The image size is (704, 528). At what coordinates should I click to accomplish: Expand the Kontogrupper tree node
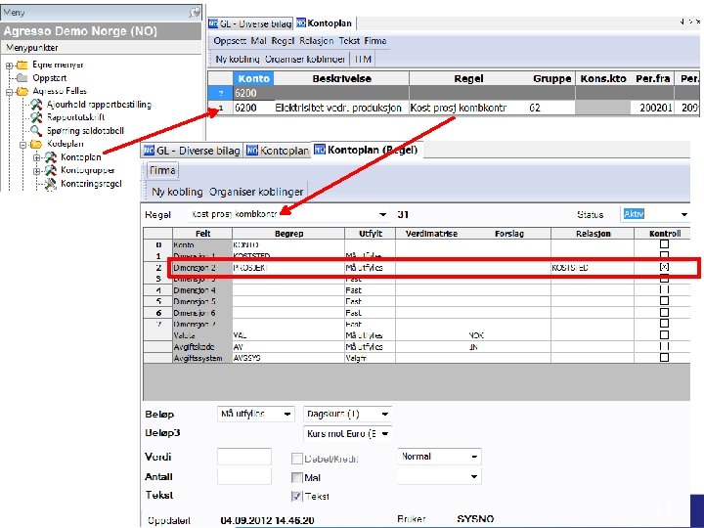click(x=37, y=171)
